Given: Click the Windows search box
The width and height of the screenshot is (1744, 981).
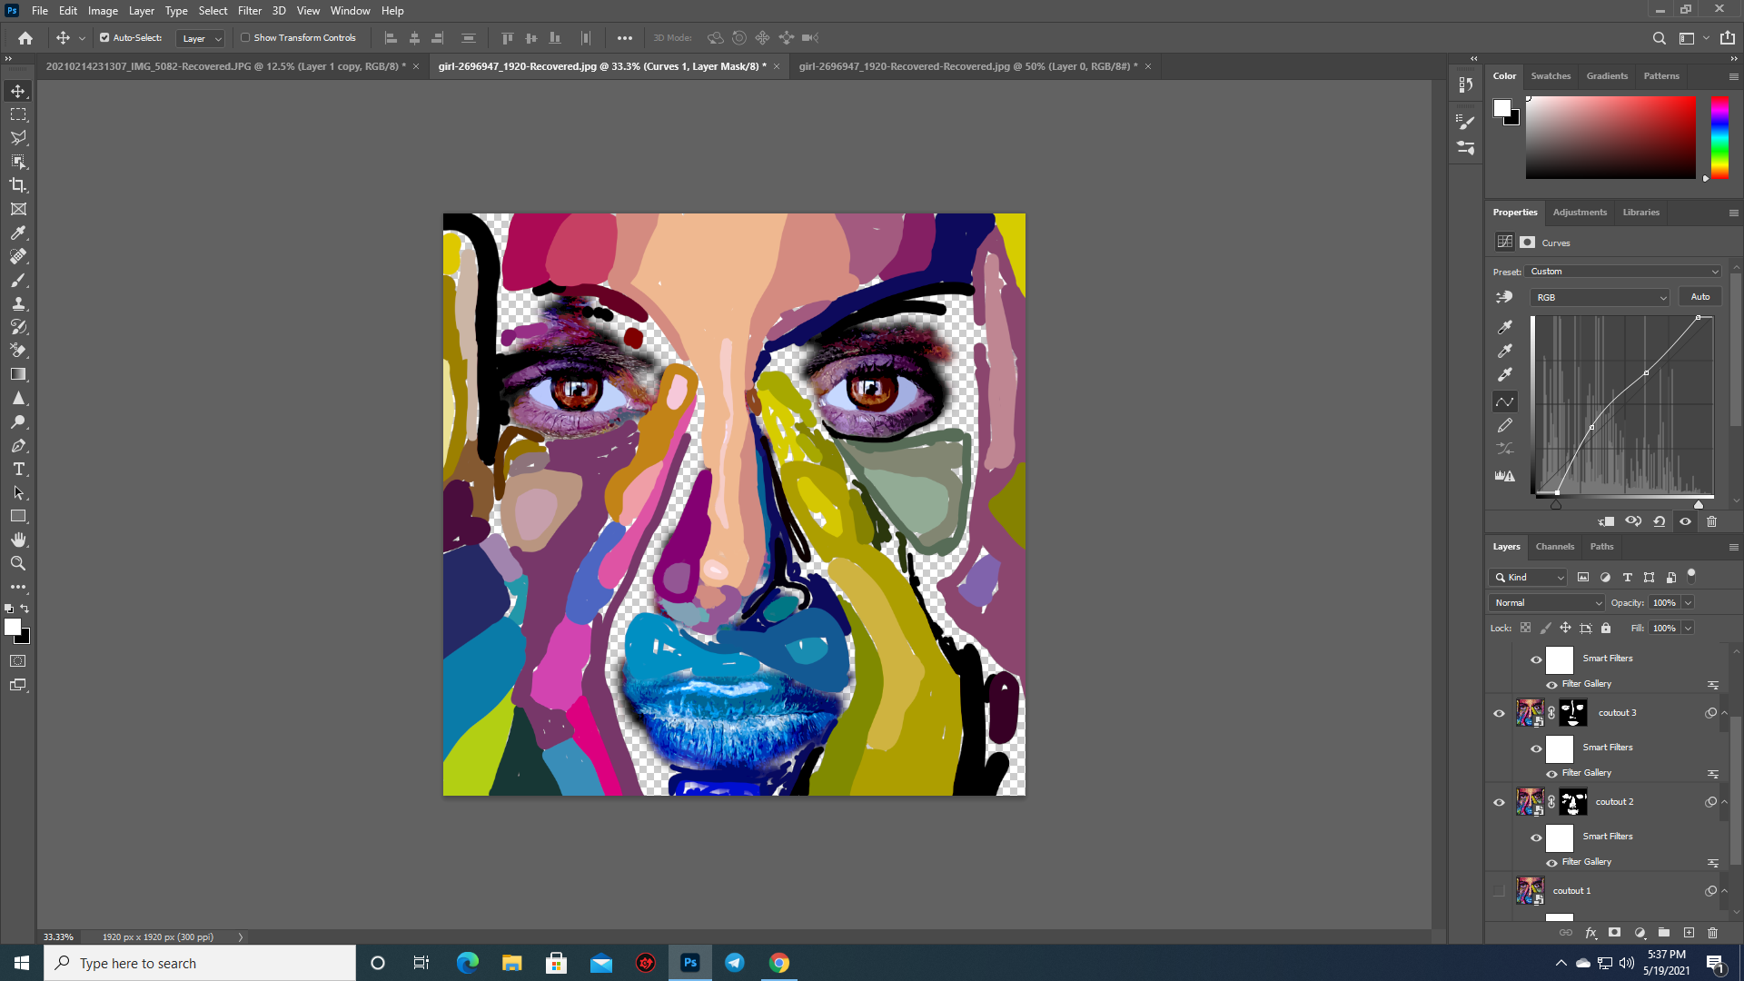Looking at the screenshot, I should pyautogui.click(x=200, y=963).
